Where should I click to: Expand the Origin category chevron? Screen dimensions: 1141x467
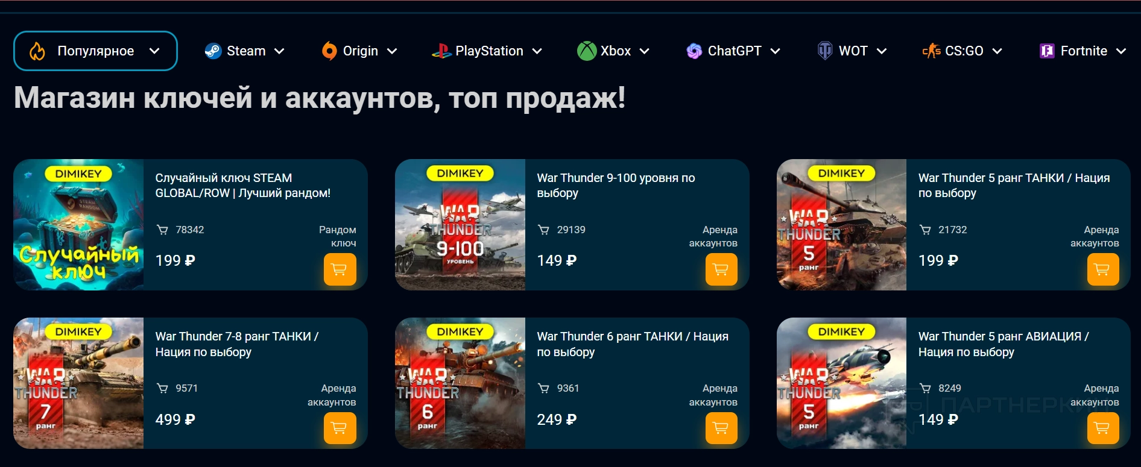coord(392,51)
